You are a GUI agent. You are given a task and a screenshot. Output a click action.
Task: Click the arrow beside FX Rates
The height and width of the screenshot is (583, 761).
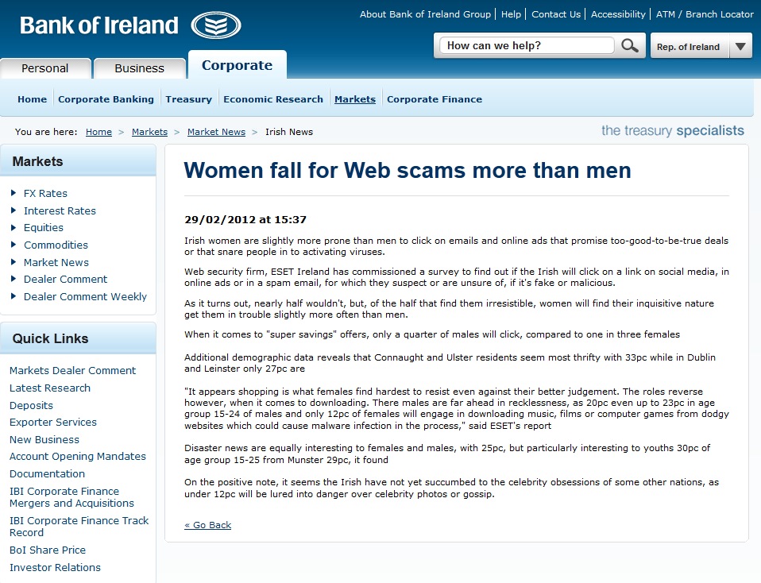point(14,193)
